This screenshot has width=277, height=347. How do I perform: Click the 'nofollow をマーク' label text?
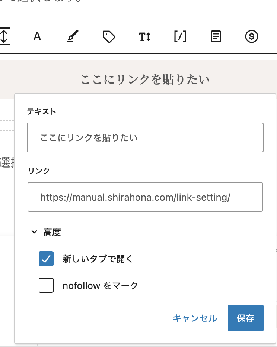coord(101,285)
